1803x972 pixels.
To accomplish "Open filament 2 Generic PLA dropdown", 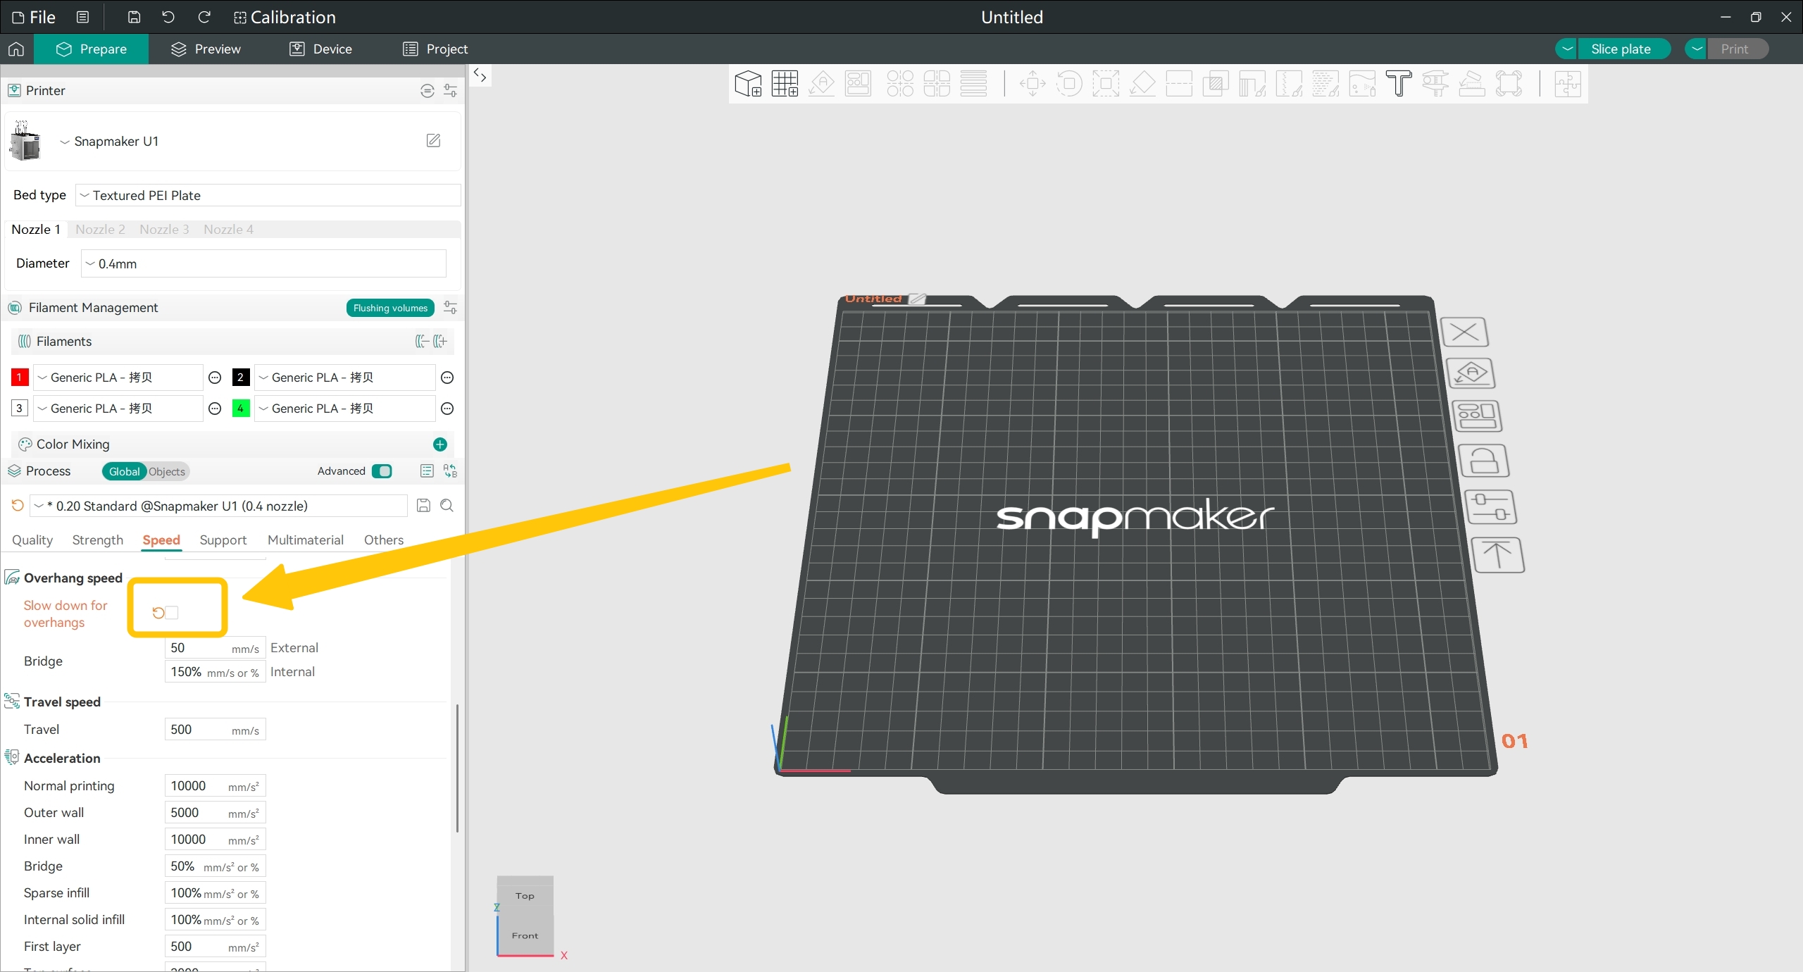I will click(x=345, y=378).
